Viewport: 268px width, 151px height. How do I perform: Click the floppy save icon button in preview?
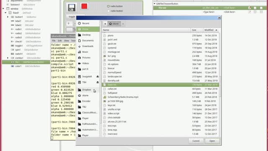[x=72, y=8]
